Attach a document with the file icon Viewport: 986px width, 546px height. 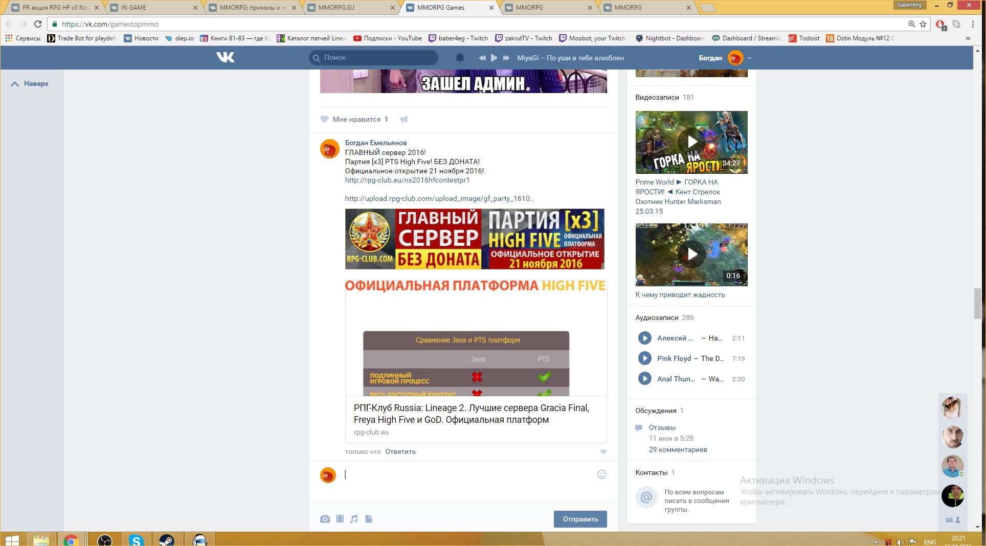[x=369, y=519]
